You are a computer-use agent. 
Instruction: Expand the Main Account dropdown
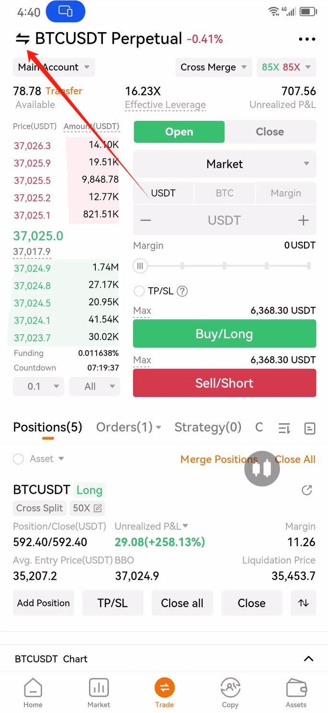click(54, 68)
